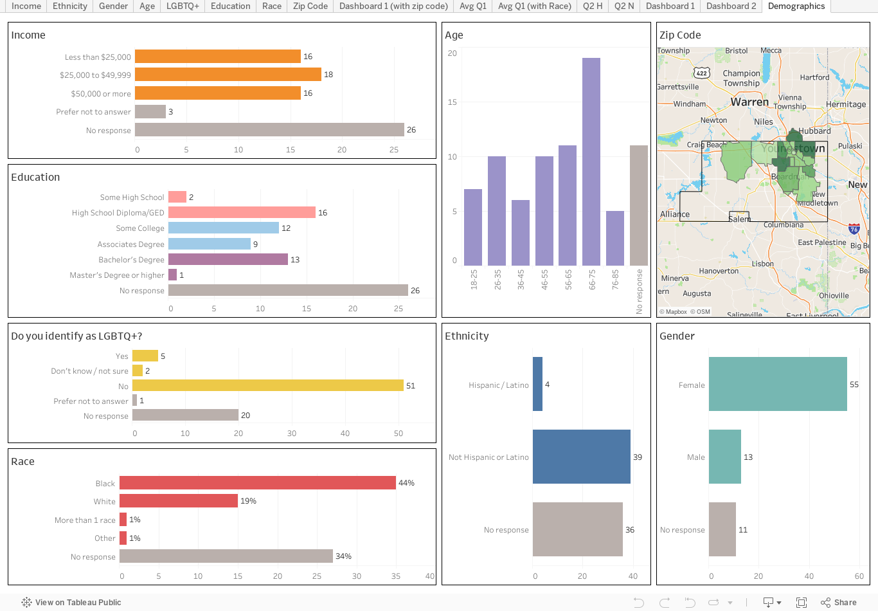Open the Age tab
This screenshot has width=878, height=611.
click(147, 6)
